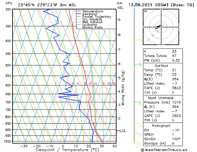Click the date "13.08.2021 00GMT (Base: 00)"
197x152 pixels.
(161, 5)
